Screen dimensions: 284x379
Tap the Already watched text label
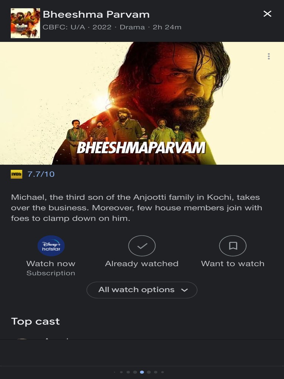coord(142,264)
